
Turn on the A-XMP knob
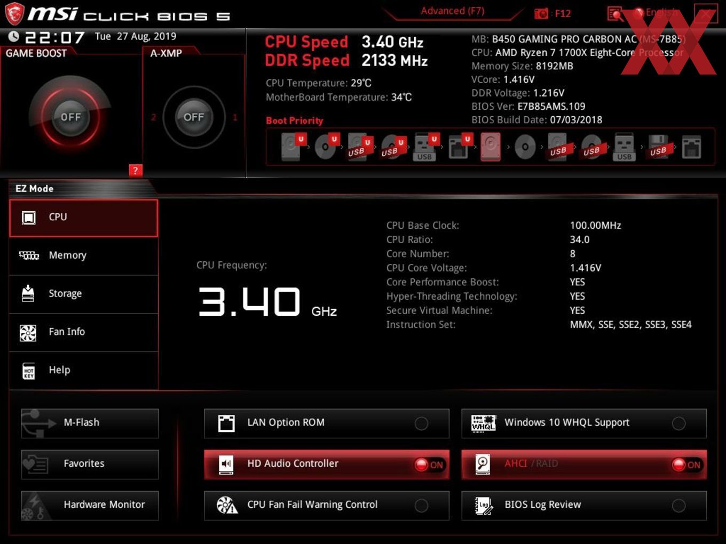pyautogui.click(x=194, y=117)
